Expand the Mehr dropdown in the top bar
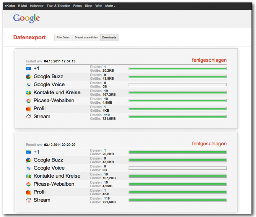This screenshot has height=217, width=256. [x=110, y=6]
